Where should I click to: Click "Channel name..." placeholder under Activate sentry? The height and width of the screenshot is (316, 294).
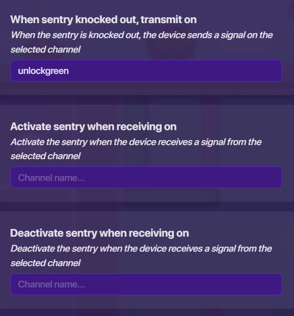tap(51, 178)
